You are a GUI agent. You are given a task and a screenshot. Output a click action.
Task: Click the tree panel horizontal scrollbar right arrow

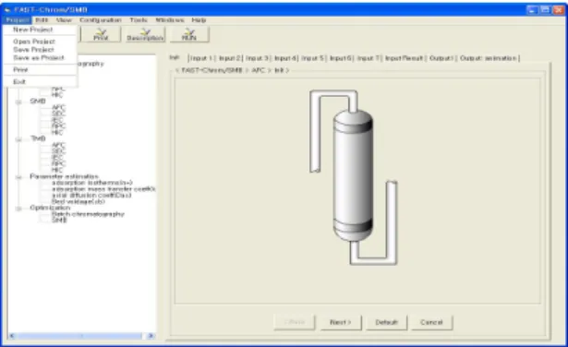(x=151, y=336)
